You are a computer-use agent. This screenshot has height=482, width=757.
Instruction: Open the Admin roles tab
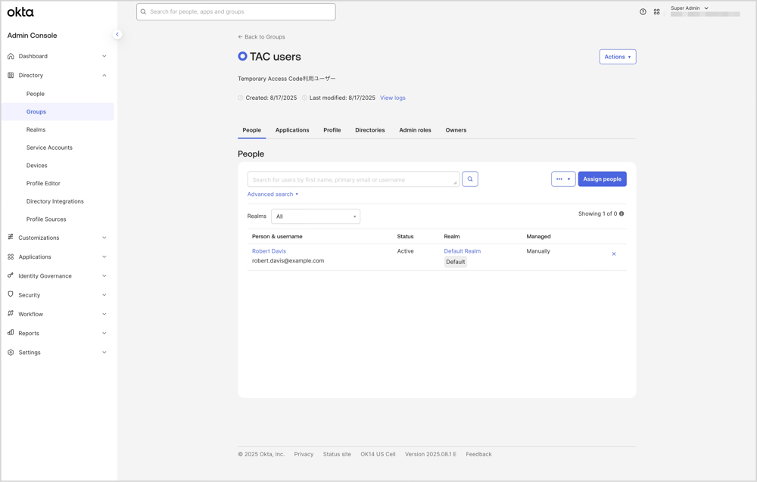click(x=415, y=130)
